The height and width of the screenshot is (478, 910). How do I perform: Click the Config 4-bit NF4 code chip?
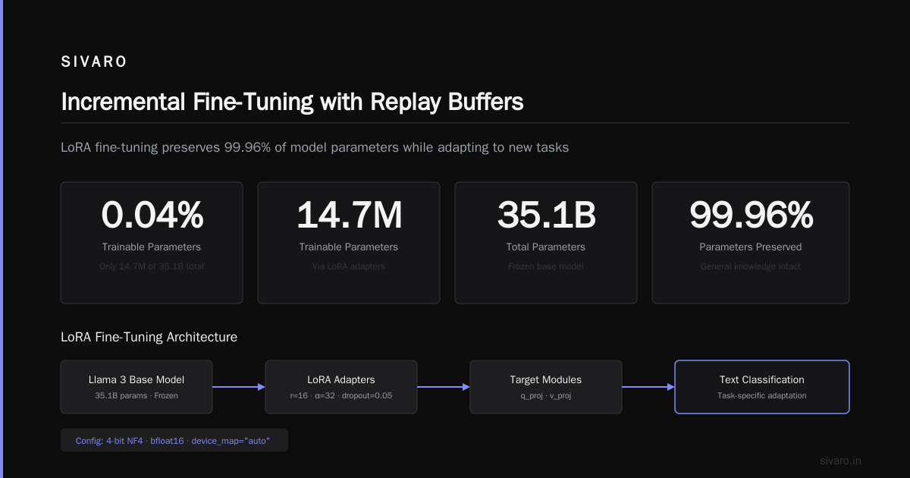coord(174,441)
